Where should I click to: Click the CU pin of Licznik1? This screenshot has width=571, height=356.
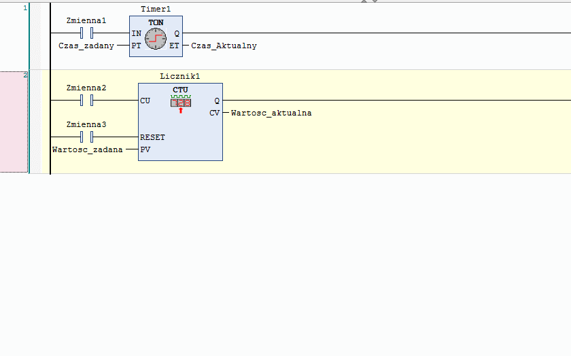[x=145, y=101]
